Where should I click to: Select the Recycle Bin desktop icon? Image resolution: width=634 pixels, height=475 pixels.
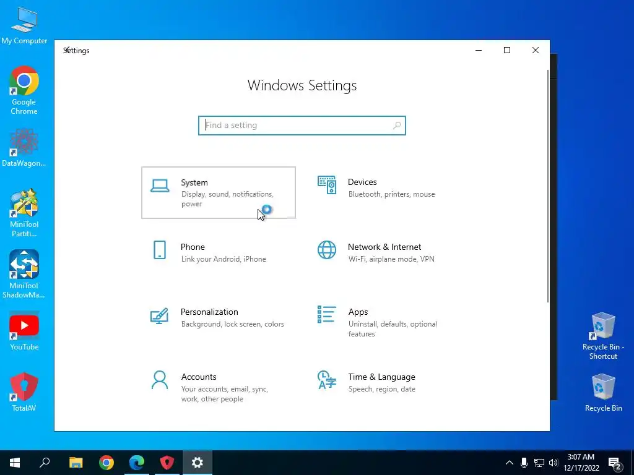[603, 393]
